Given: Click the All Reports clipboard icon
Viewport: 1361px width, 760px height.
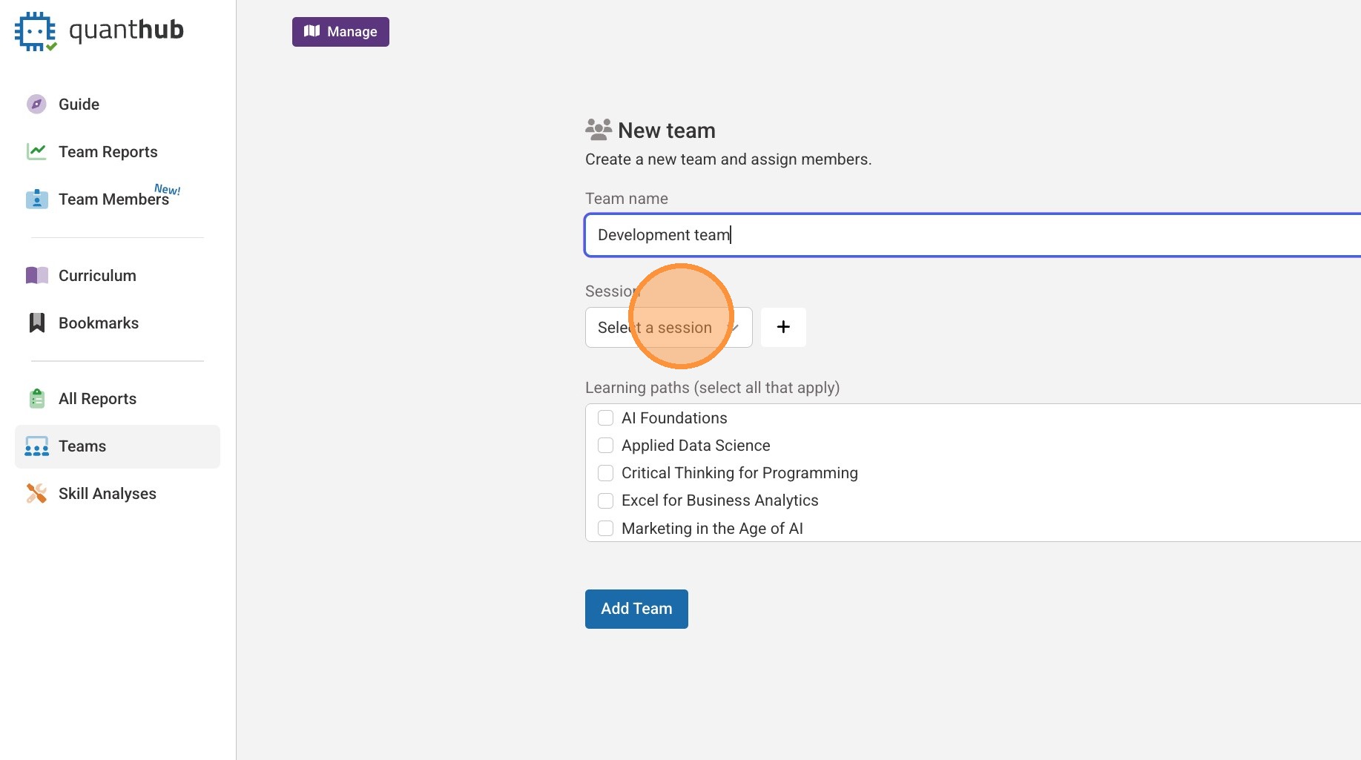Looking at the screenshot, I should (x=36, y=399).
